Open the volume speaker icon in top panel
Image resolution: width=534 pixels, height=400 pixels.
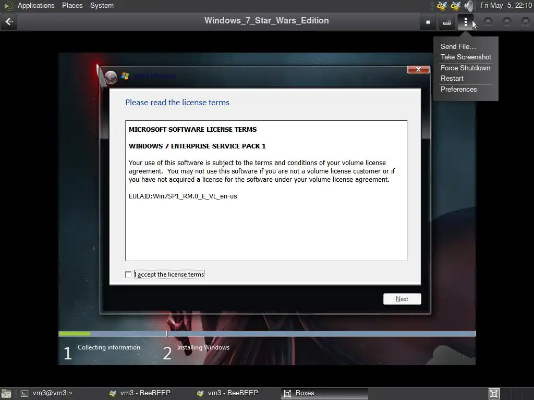click(469, 6)
